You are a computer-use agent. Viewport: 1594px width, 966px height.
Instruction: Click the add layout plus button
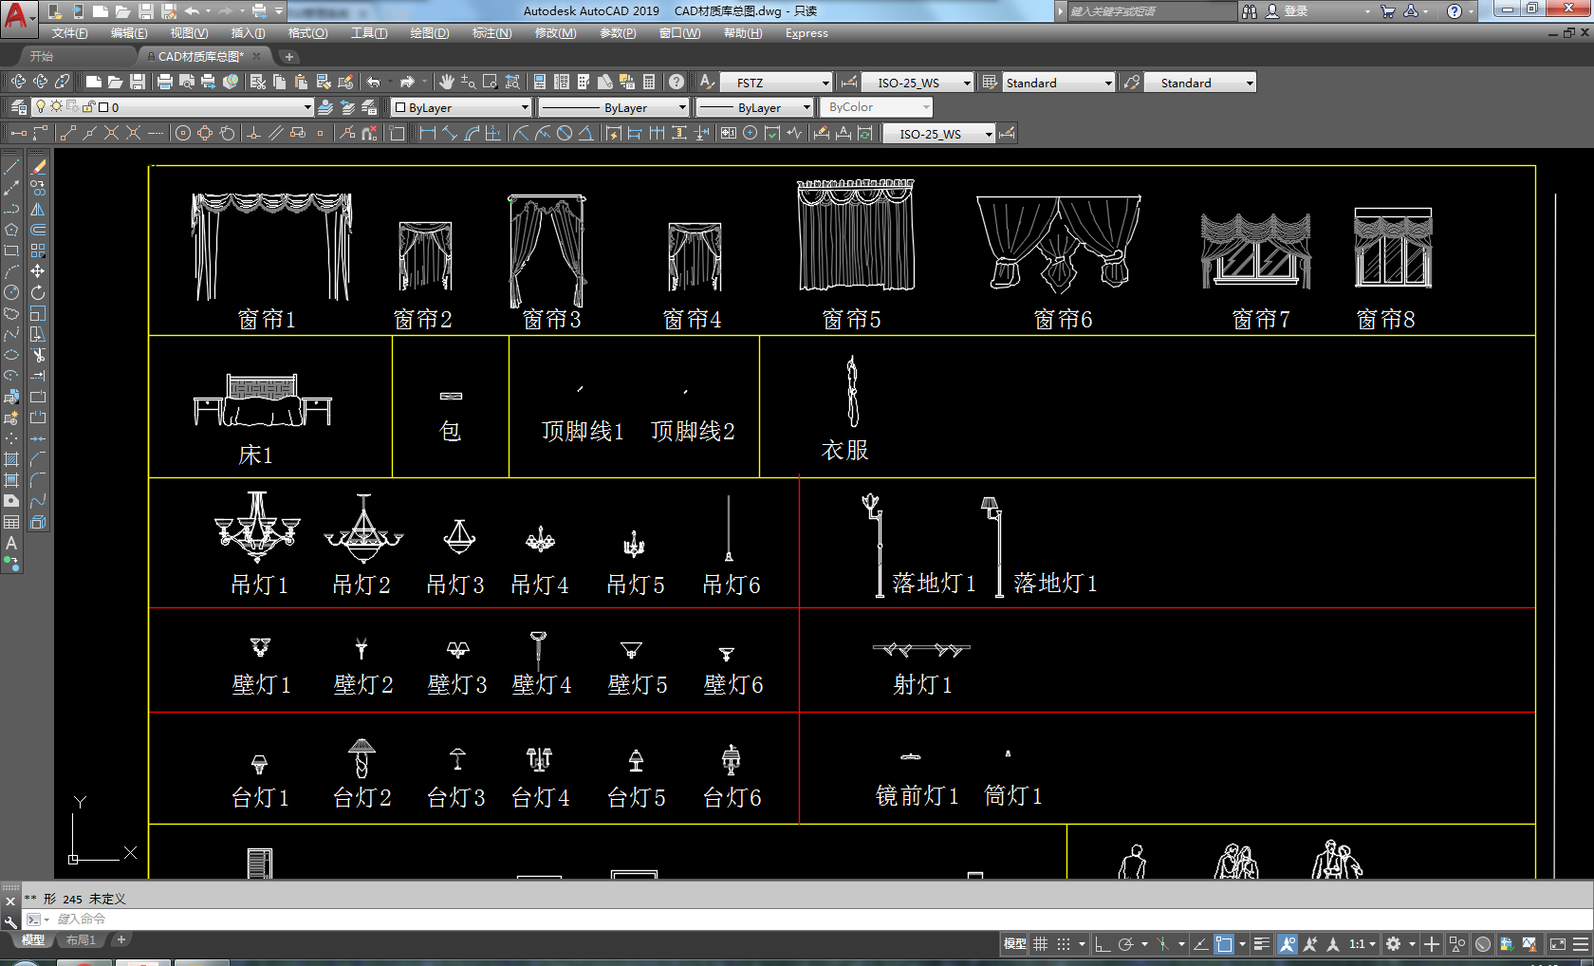coord(120,940)
